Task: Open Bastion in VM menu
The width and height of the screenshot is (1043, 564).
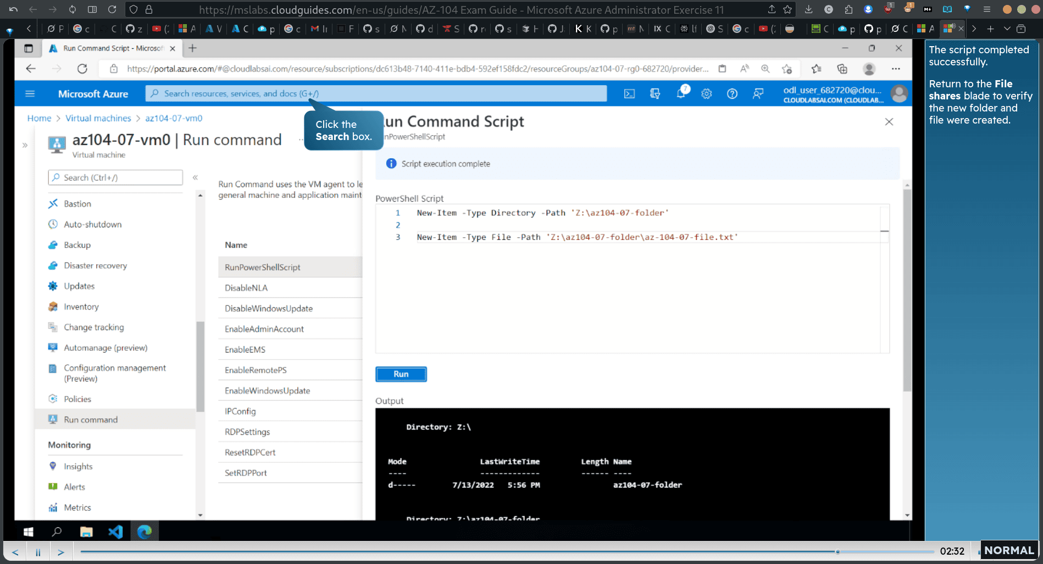Action: 77,204
